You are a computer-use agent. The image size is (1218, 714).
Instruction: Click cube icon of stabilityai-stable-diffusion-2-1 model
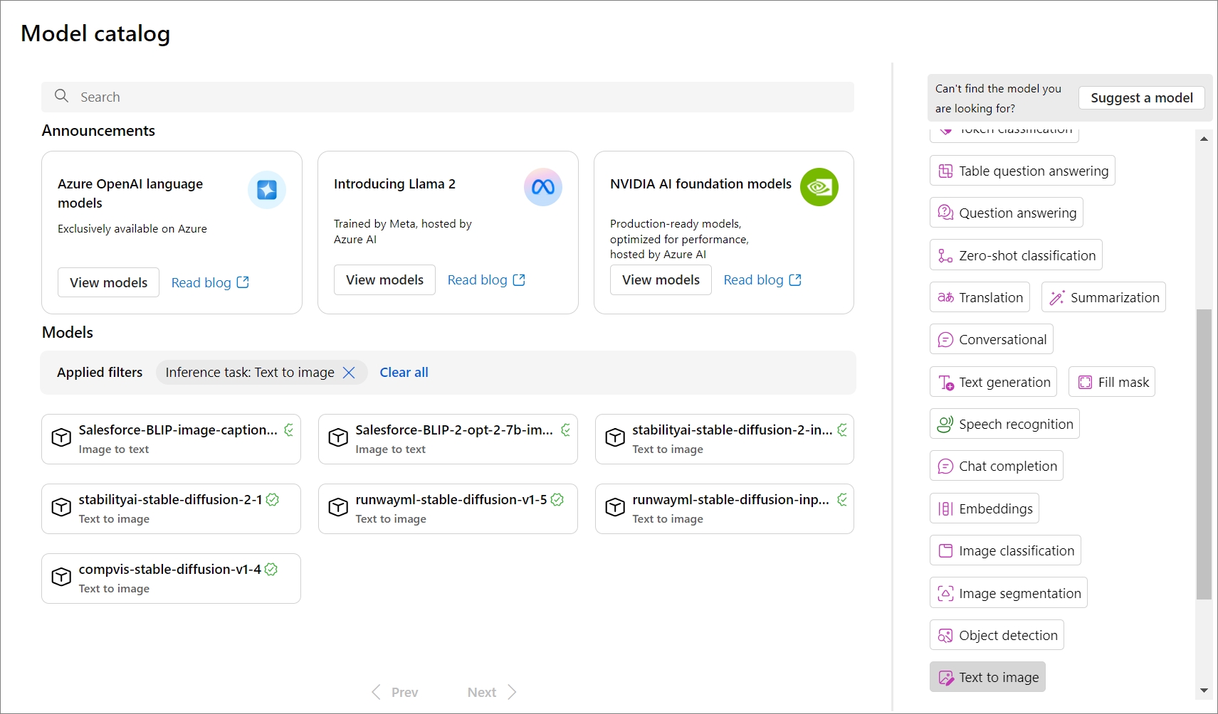pos(61,507)
